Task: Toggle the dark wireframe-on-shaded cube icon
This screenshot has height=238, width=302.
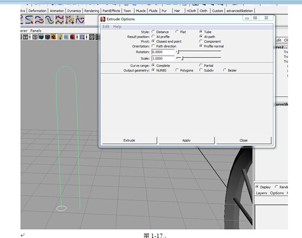Action: coord(47,37)
